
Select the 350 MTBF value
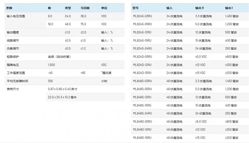click(50, 81)
